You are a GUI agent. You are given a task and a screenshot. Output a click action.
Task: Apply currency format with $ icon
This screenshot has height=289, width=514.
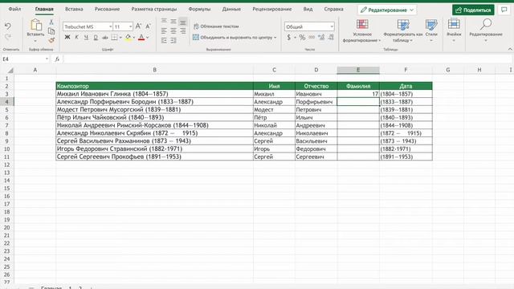coord(289,38)
